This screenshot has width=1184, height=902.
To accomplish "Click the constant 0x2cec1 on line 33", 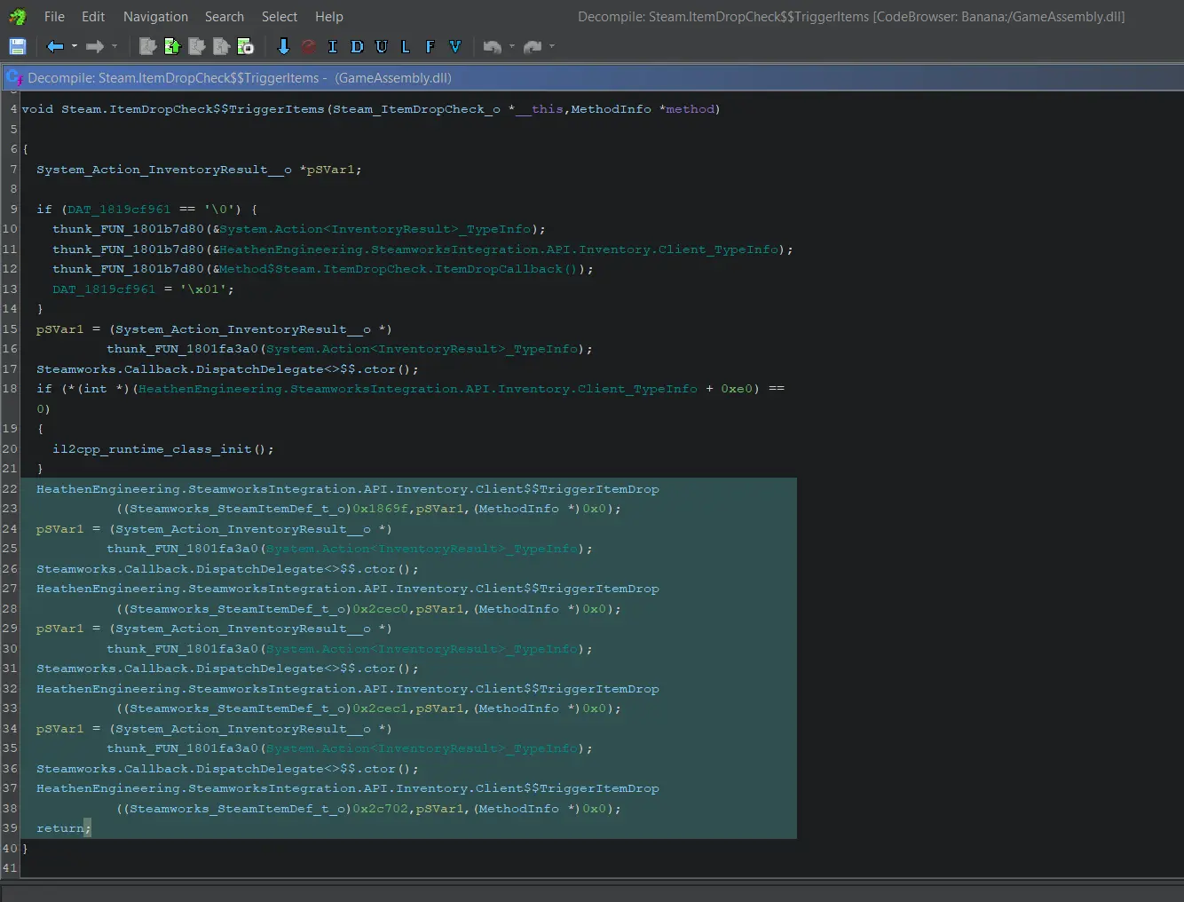I will coord(381,708).
